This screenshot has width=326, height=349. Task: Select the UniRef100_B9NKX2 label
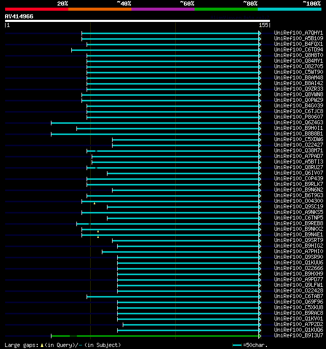click(x=298, y=229)
